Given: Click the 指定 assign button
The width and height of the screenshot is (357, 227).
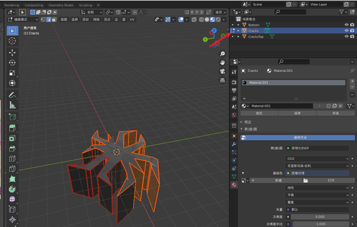Looking at the screenshot, I should point(259,113).
